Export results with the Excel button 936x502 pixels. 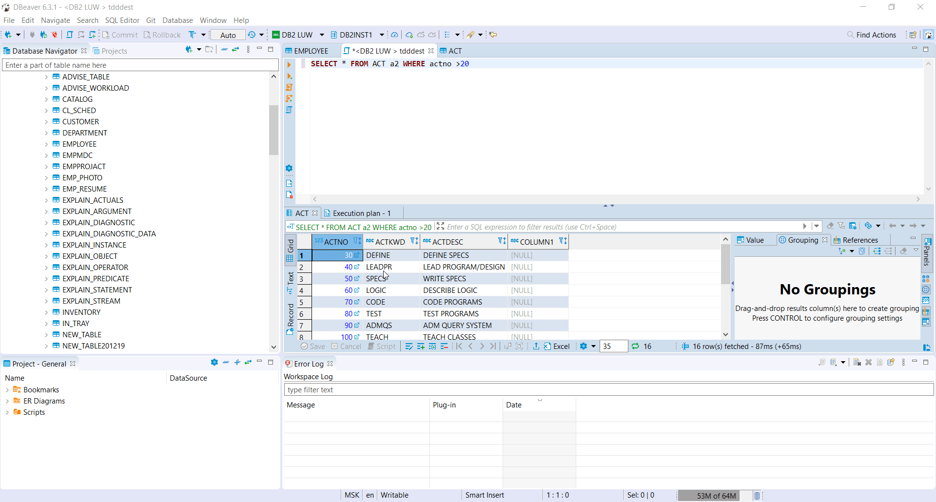(556, 347)
